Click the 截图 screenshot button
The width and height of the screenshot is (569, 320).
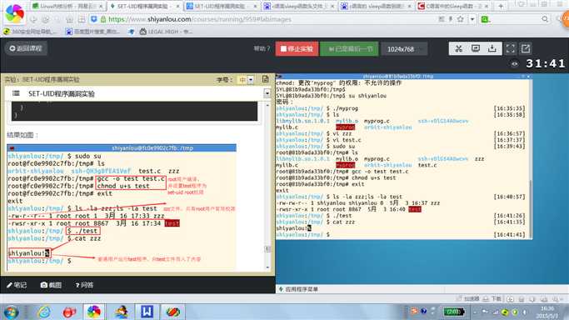pos(51,285)
